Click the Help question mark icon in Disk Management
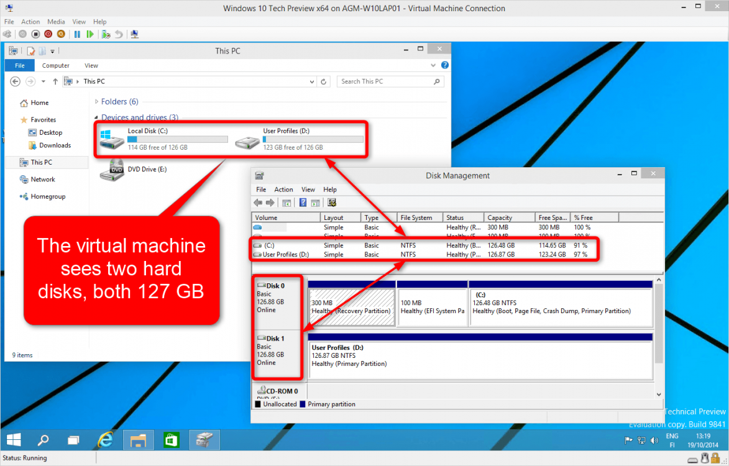729x466 pixels. click(x=303, y=203)
